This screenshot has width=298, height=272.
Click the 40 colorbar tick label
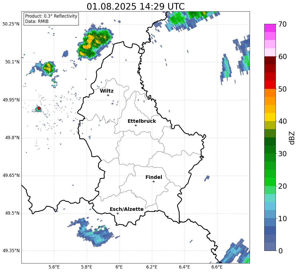pos(282,121)
